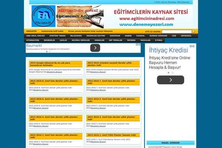The image size is (222, 148).
Task: Click the Baumarkt ad arrow button
Action: (95, 48)
